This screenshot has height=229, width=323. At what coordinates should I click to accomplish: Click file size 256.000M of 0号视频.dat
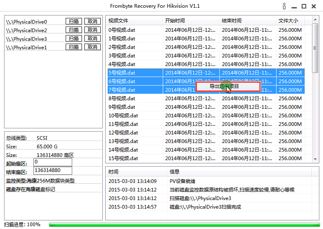coord(290,30)
